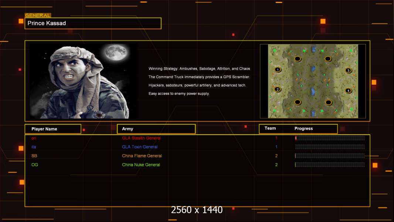394x222 pixels.
Task: Click the Prince Kassad portrait image
Action: [83, 81]
